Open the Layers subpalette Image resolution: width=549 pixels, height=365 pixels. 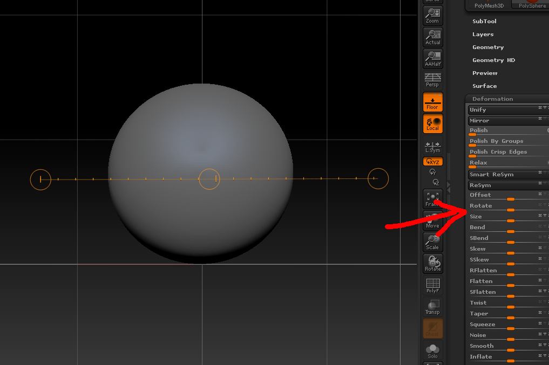click(x=483, y=34)
